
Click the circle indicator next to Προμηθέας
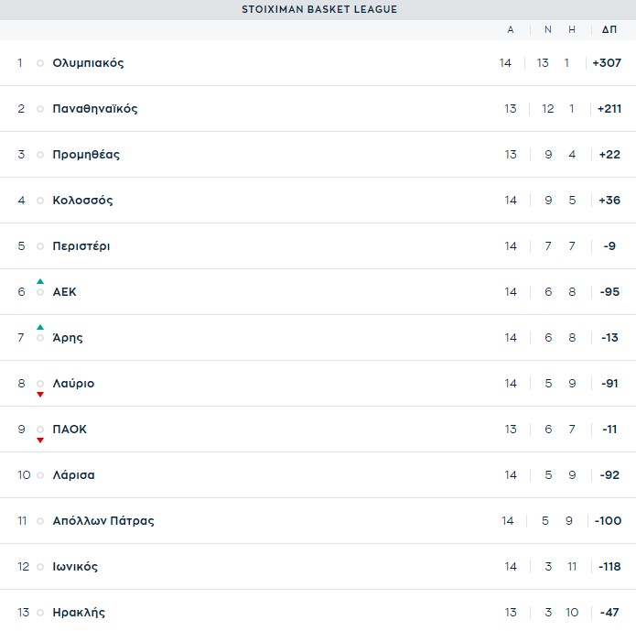point(40,155)
